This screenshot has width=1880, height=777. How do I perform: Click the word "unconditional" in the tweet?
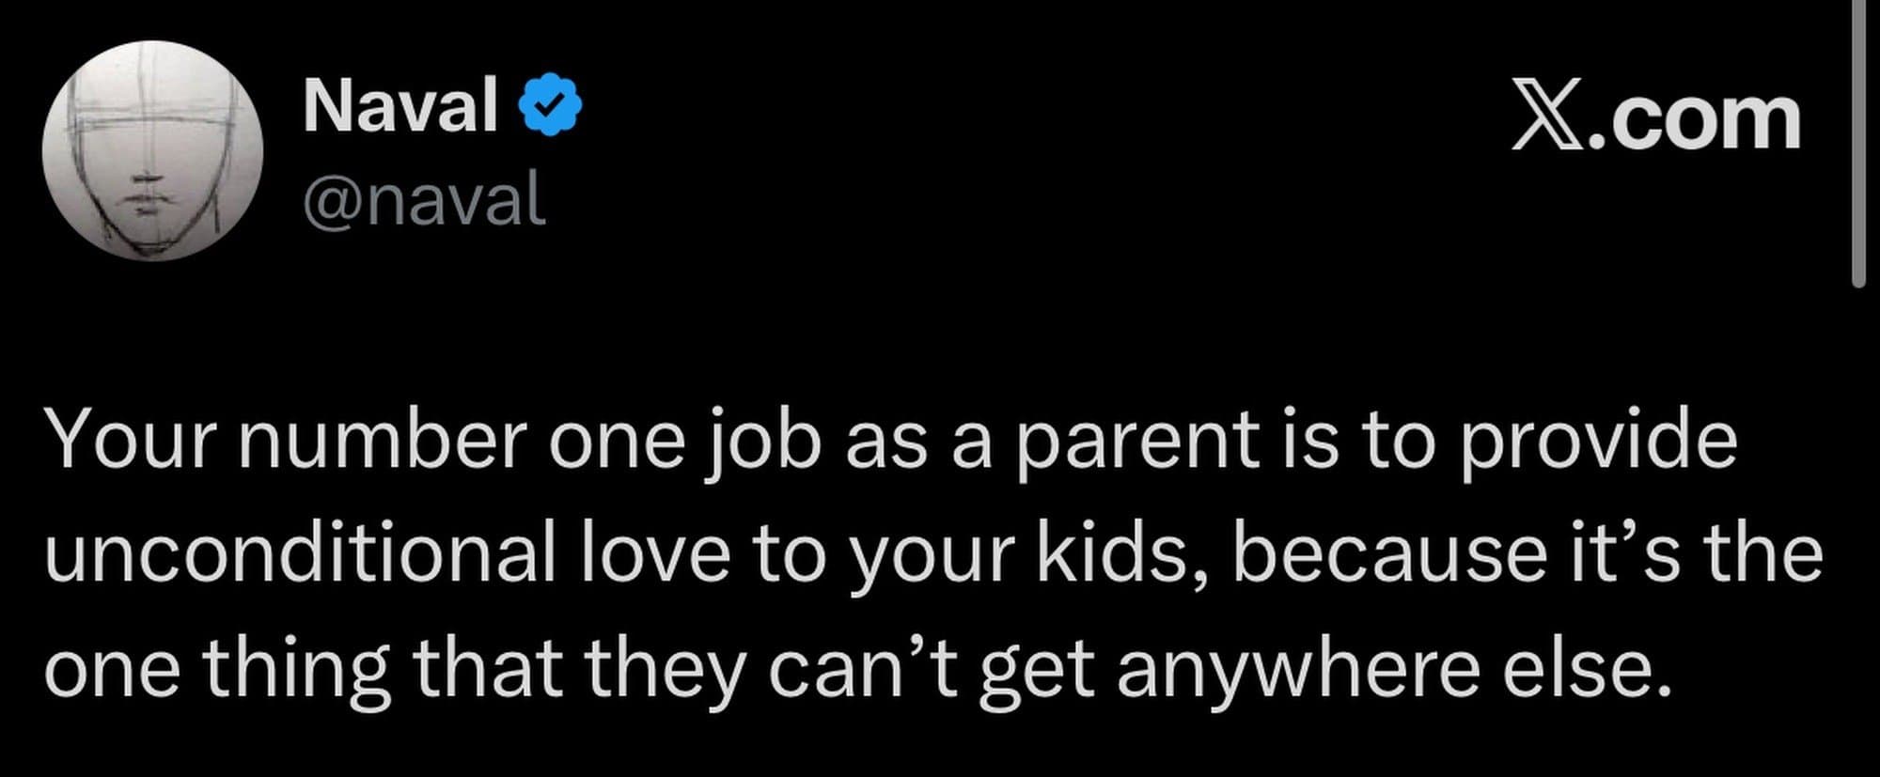(299, 554)
